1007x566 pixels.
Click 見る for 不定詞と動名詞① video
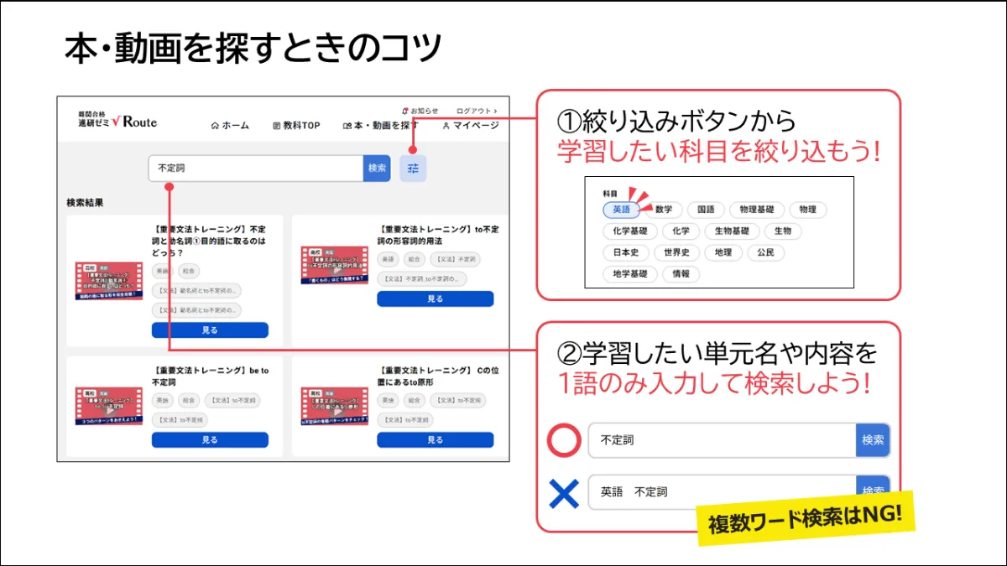tap(210, 330)
